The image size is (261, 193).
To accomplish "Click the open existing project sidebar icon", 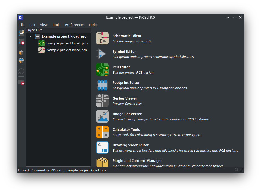I will [21, 42].
